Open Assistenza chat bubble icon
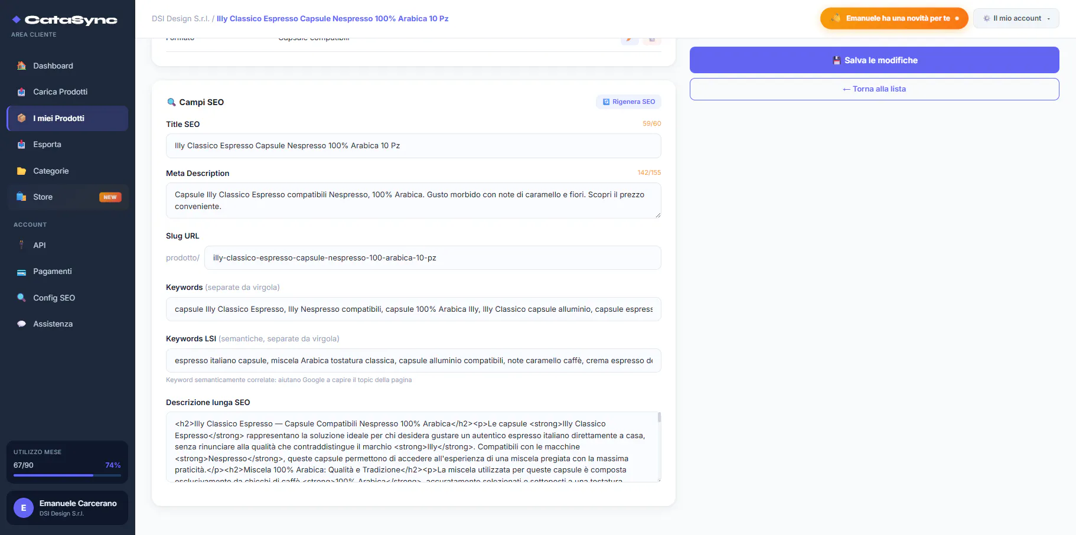1076x535 pixels. pos(21,324)
